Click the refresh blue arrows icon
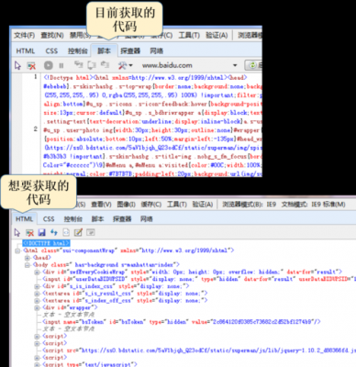 [54, 232]
